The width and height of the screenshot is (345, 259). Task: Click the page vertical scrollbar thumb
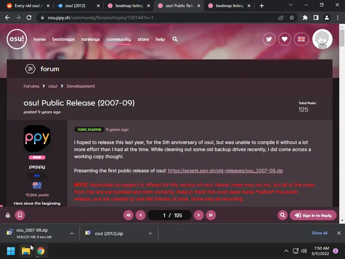pos(342,38)
